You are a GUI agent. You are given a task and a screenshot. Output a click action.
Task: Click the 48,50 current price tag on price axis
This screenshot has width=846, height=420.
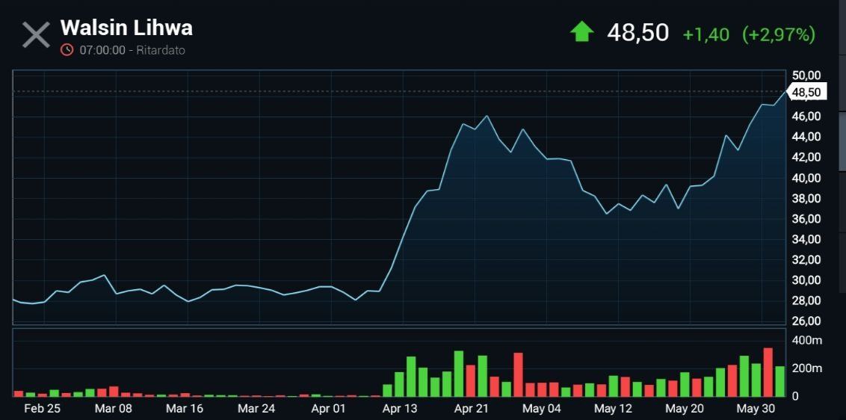tap(807, 93)
